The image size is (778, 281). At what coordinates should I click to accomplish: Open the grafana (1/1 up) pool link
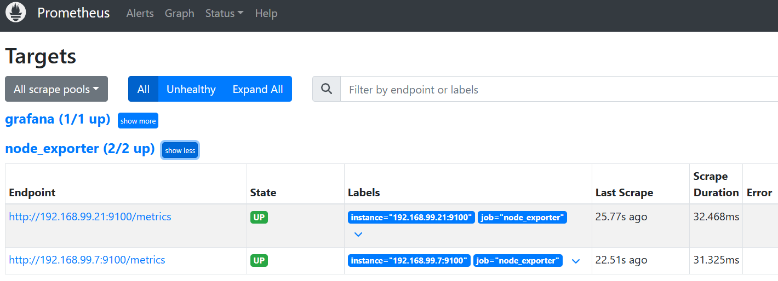pos(58,119)
